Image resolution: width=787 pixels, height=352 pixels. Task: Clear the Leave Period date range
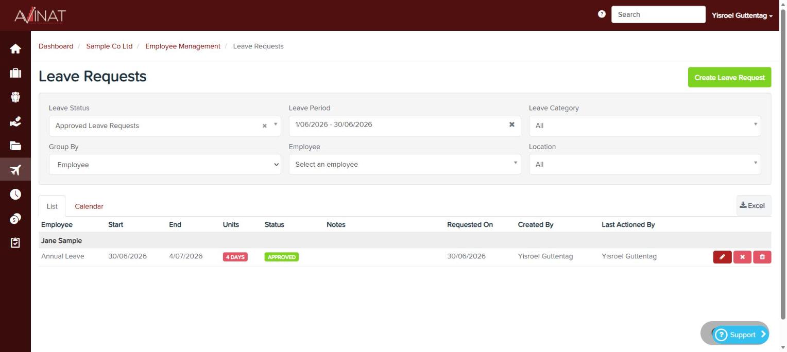click(512, 125)
